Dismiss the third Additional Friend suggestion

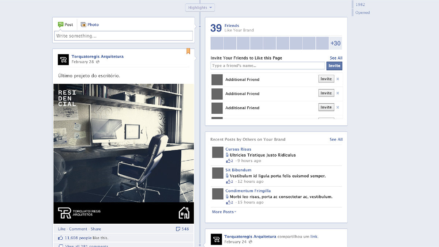coord(338,107)
